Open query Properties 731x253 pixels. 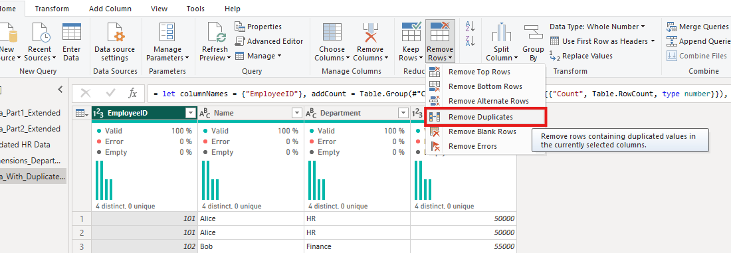click(259, 27)
